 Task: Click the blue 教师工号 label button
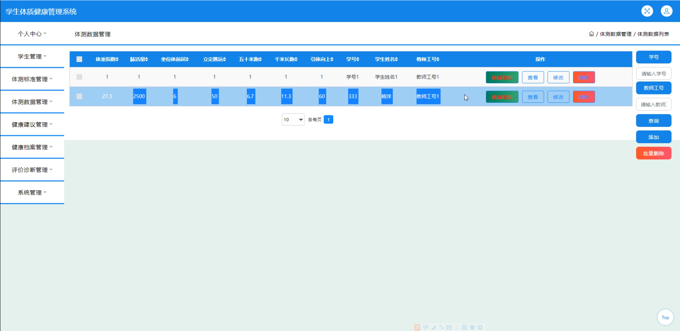(653, 88)
